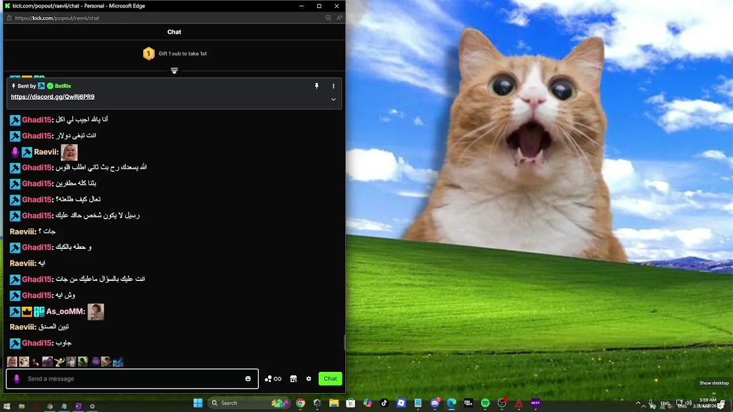
Task: Open pinned message options menu
Action: [333, 86]
